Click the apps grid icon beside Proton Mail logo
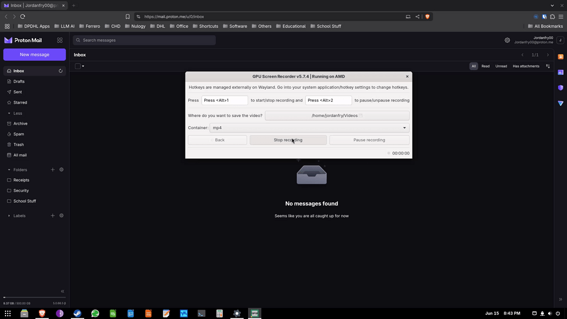The height and width of the screenshot is (319, 567). tap(59, 40)
